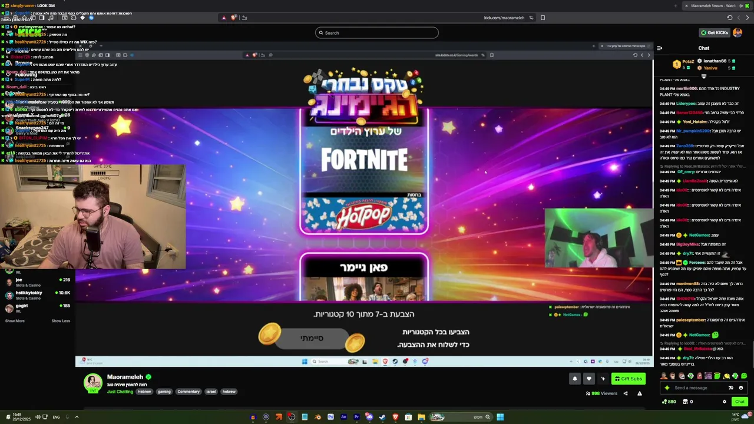Click the Get KICKs button
Image resolution: width=754 pixels, height=424 pixels.
[714, 33]
